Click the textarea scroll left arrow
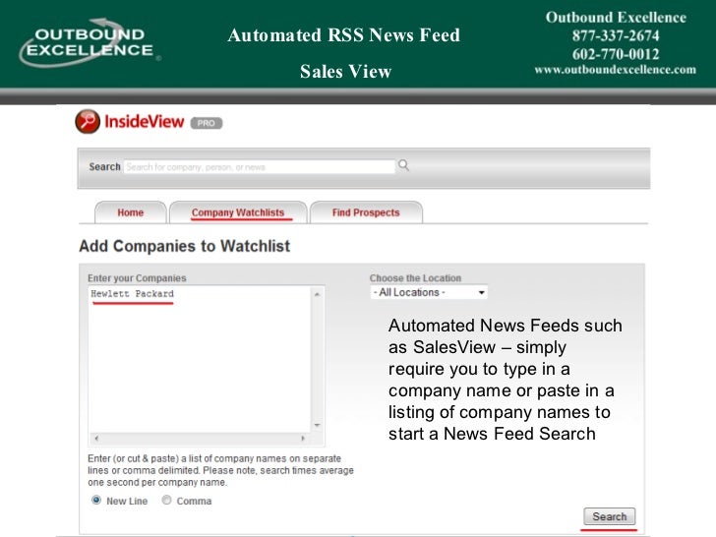Screen dimensions: 716x537 [96, 439]
